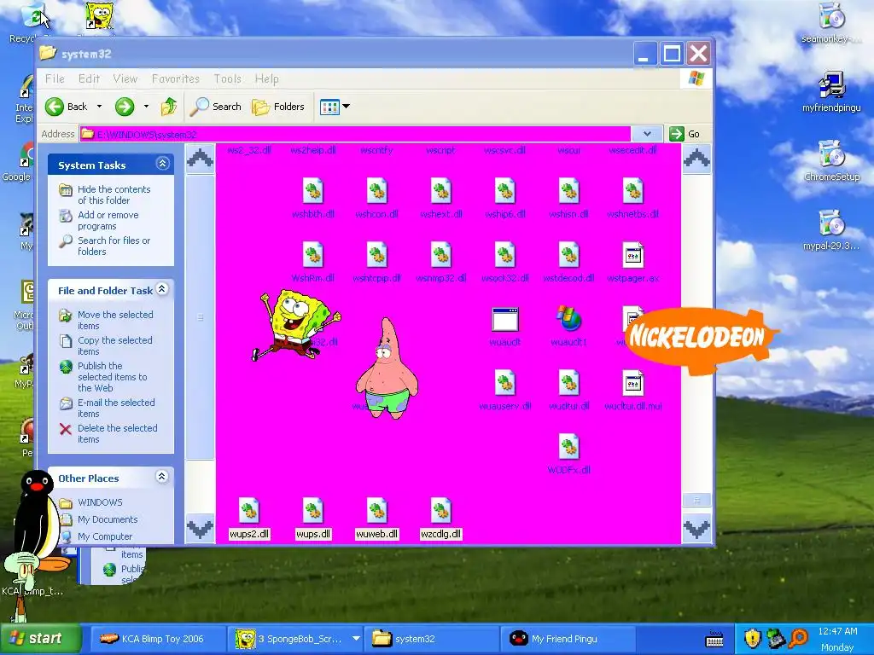874x655 pixels.
Task: Select the wups2.dll file icon
Action: [249, 511]
